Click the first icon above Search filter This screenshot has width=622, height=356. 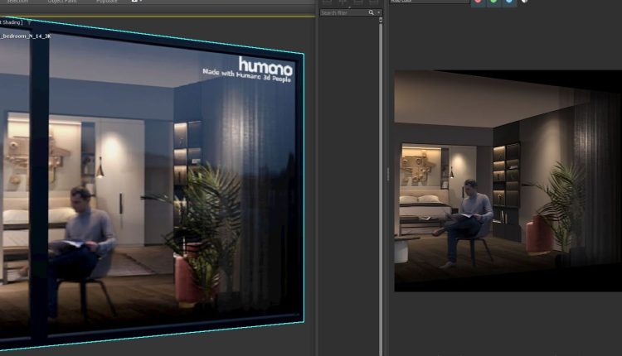click(327, 2)
